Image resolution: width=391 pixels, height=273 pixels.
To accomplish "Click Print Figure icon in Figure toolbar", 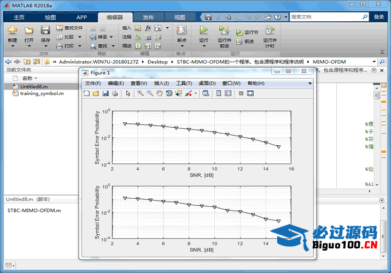I will [x=115, y=93].
